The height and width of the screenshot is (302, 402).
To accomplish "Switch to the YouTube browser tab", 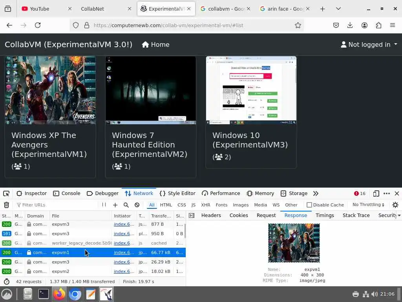I will 46,9.
